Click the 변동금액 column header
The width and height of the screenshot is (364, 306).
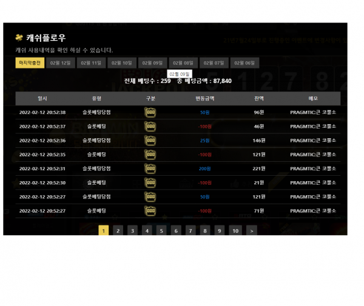[205, 99]
